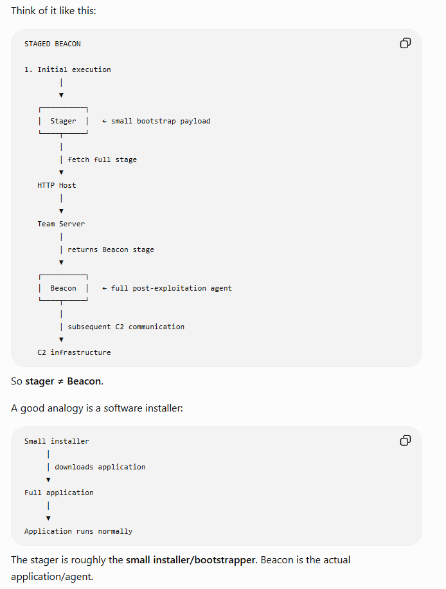Copy the STAGED BEACON code block

click(406, 43)
